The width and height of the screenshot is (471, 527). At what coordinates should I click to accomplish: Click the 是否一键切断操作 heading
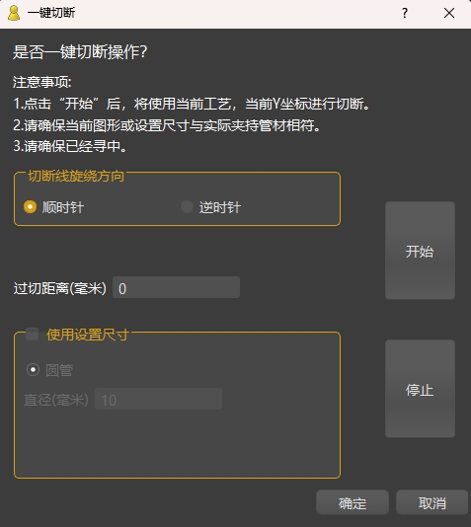(x=80, y=52)
